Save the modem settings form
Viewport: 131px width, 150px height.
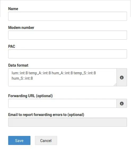19,140
